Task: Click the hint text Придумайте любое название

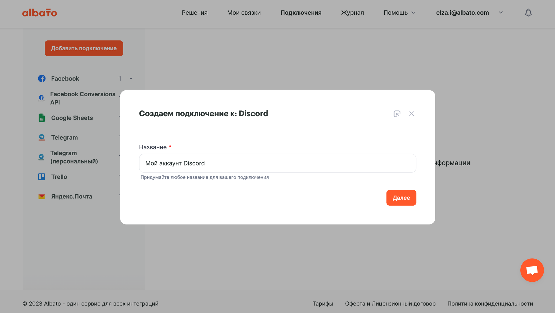Action: (x=205, y=177)
